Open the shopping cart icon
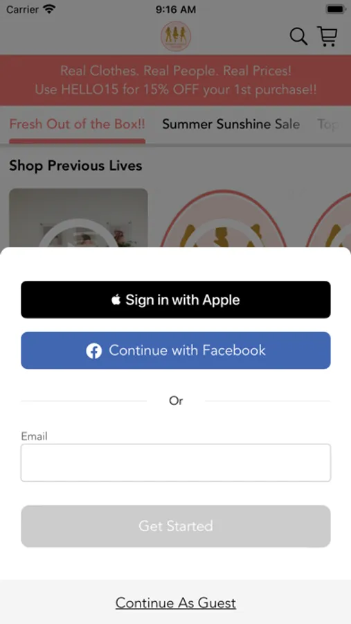351x624 pixels. (x=327, y=36)
